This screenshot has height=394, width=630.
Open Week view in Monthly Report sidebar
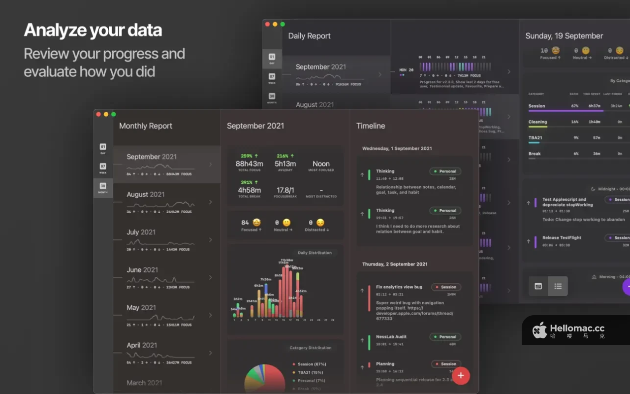(x=103, y=168)
